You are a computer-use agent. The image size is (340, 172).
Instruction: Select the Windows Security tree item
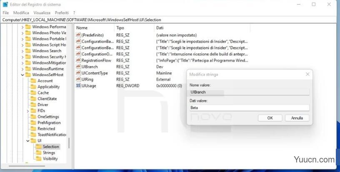pyautogui.click(x=49, y=57)
